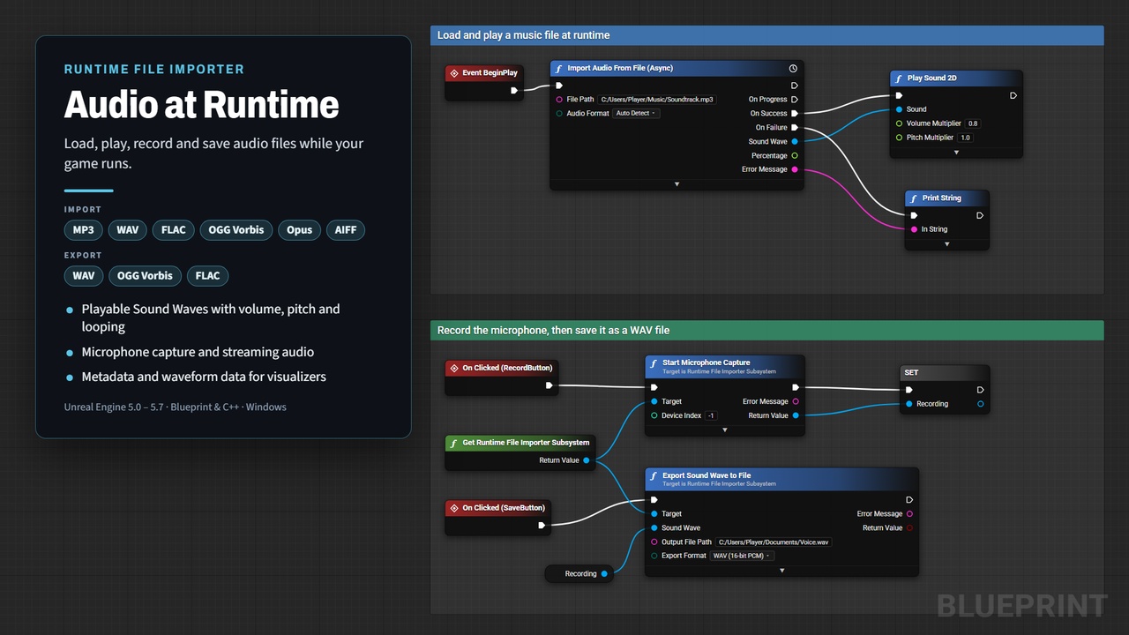Screen dimensions: 1129x635
Task: Click function icon on Get Runtime File Importer Subsystem
Action: [x=454, y=443]
